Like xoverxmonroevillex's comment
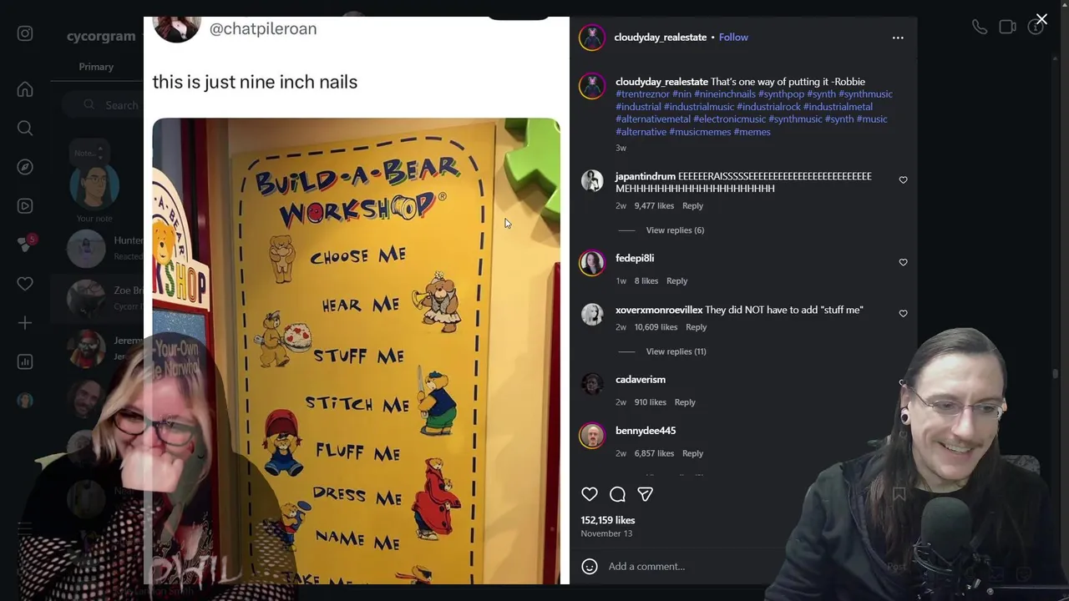Viewport: 1069px width, 601px height. [903, 313]
